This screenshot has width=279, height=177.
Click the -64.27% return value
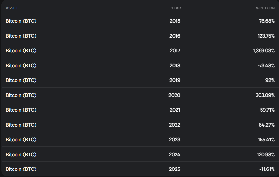click(266, 125)
